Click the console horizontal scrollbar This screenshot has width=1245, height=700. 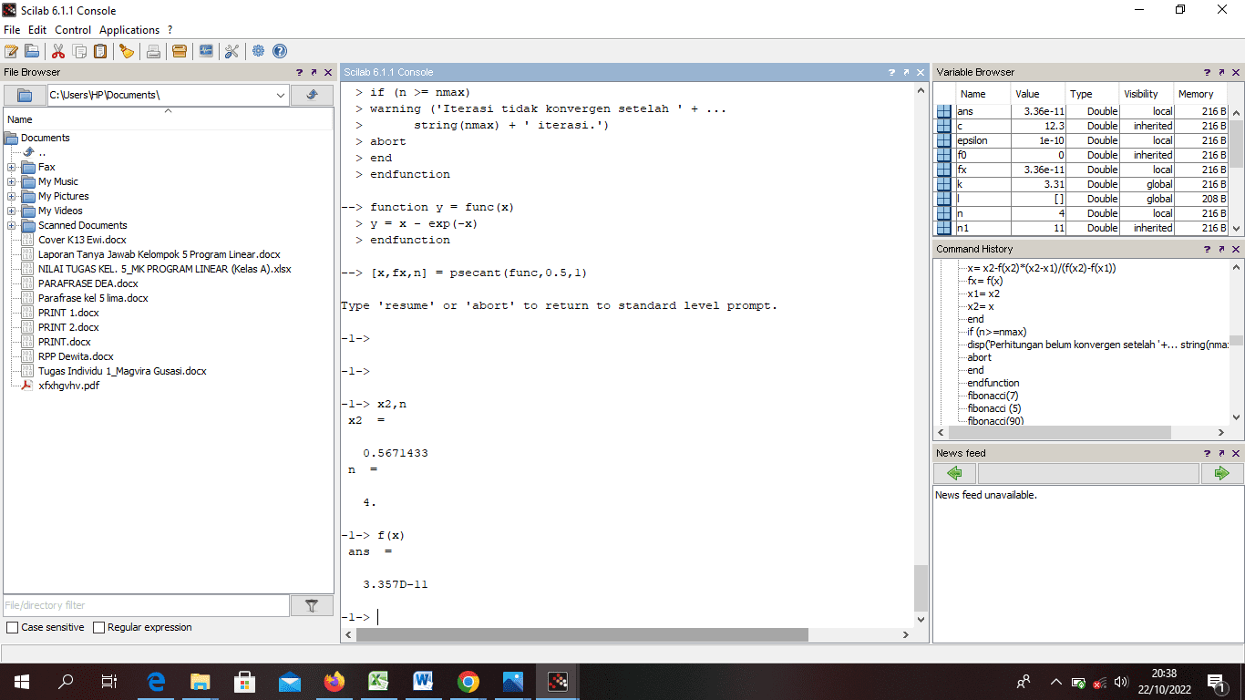tap(582, 634)
